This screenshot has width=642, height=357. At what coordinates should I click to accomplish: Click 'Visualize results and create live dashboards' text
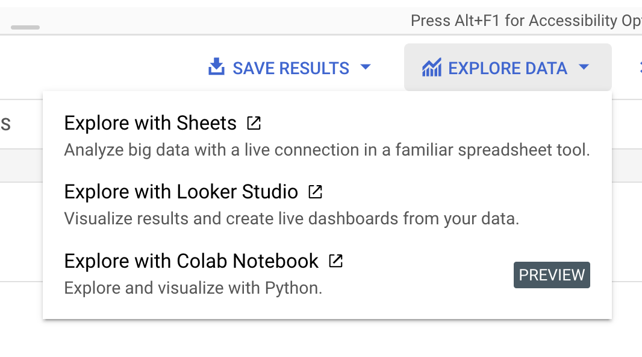coord(291,218)
